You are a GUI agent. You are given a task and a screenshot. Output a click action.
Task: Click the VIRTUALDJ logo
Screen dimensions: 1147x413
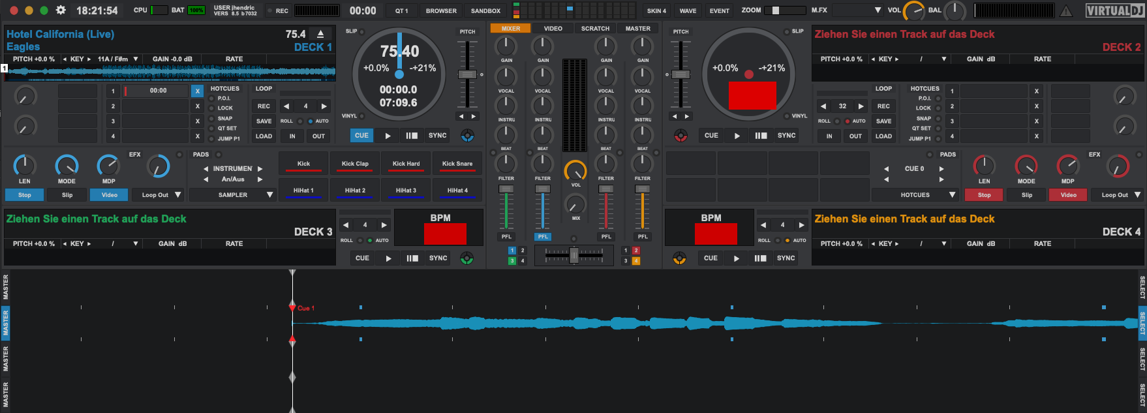(1114, 10)
